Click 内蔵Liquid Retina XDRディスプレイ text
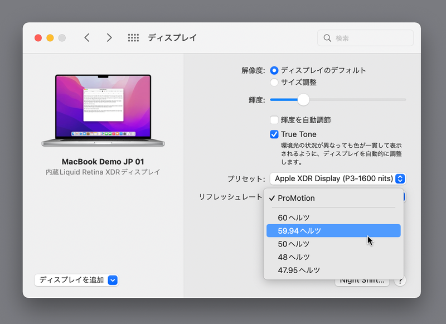446x324 pixels. [103, 172]
